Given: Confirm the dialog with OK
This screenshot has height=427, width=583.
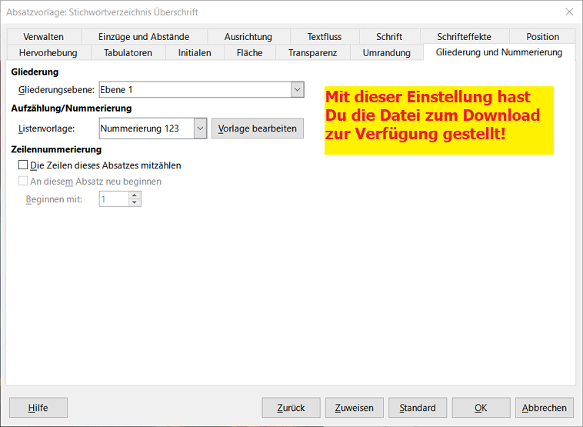Looking at the screenshot, I should pyautogui.click(x=481, y=408).
